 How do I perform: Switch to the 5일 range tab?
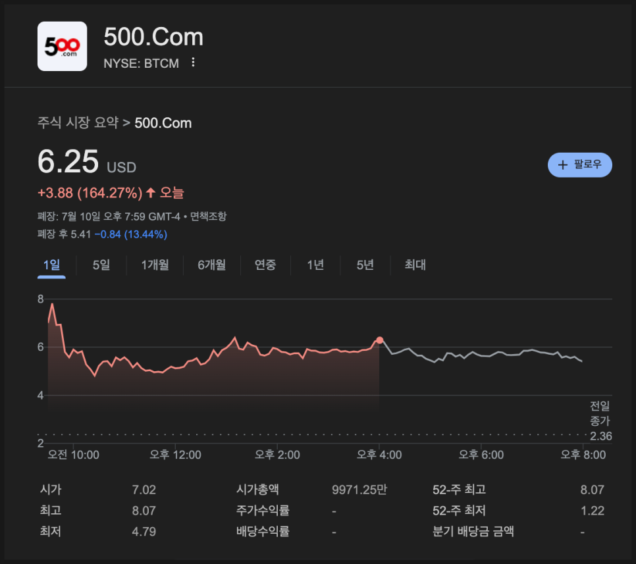[x=101, y=265]
